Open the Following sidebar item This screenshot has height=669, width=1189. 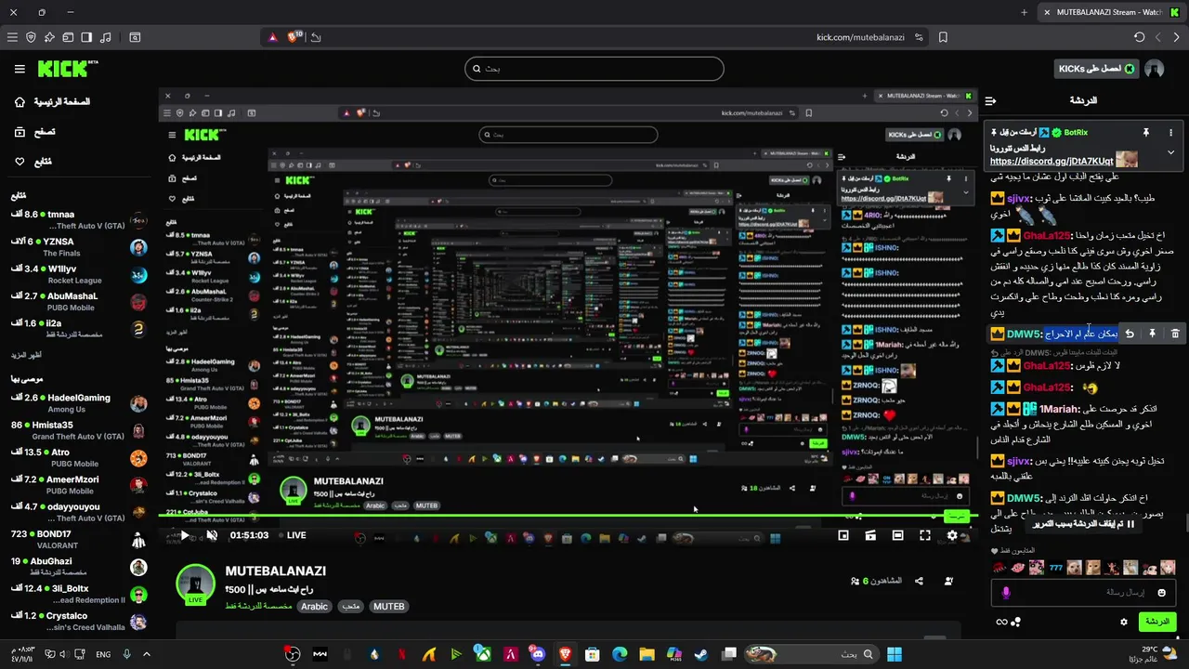pyautogui.click(x=33, y=162)
